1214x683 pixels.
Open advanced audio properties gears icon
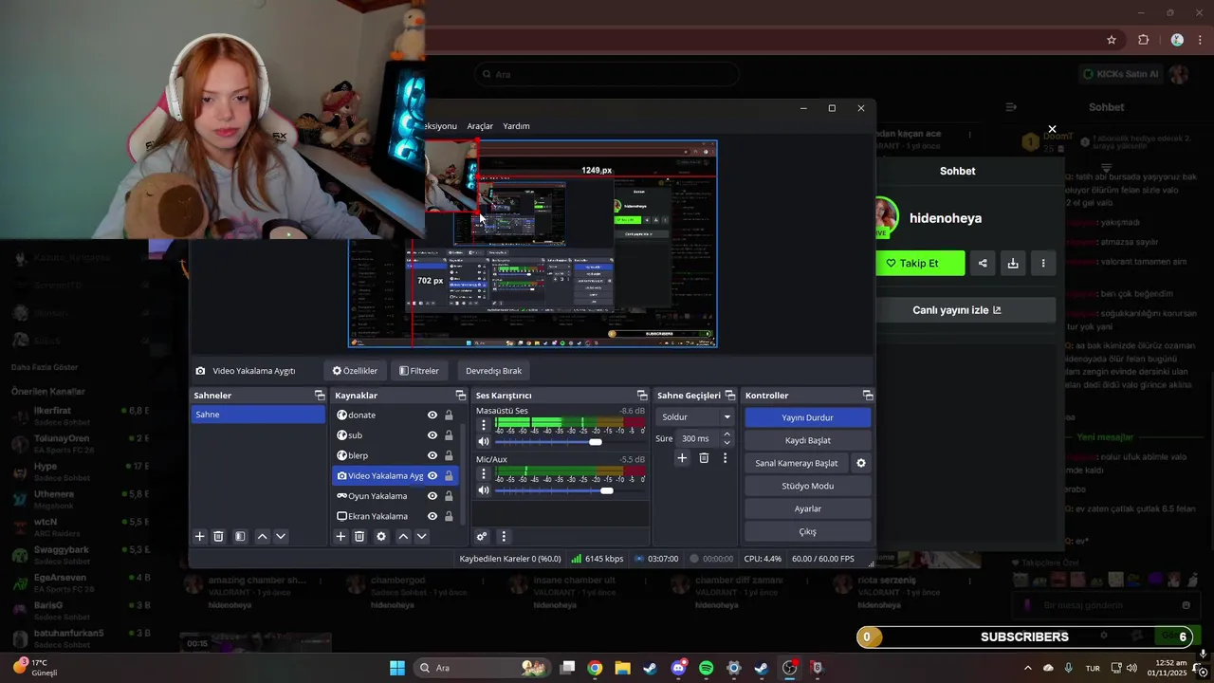coord(482,536)
